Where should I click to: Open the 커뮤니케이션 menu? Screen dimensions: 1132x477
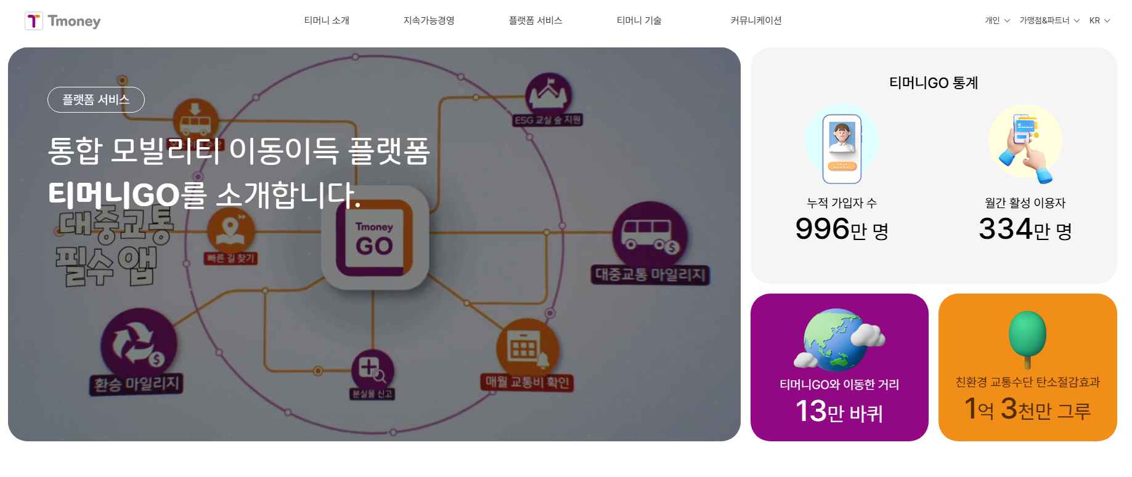756,20
